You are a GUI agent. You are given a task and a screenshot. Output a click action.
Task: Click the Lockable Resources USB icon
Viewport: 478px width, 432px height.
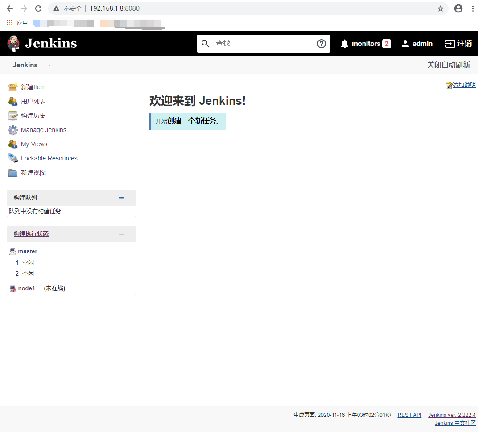pyautogui.click(x=13, y=158)
